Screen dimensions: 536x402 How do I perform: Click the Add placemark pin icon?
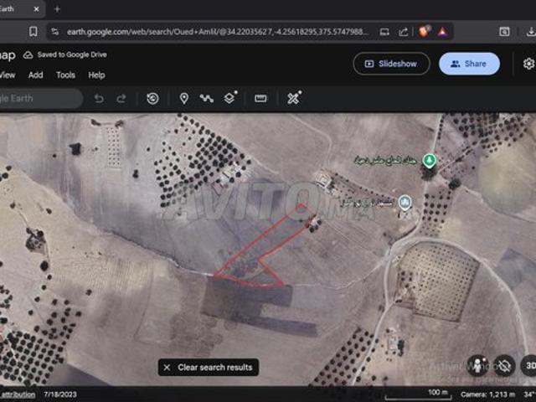(184, 98)
